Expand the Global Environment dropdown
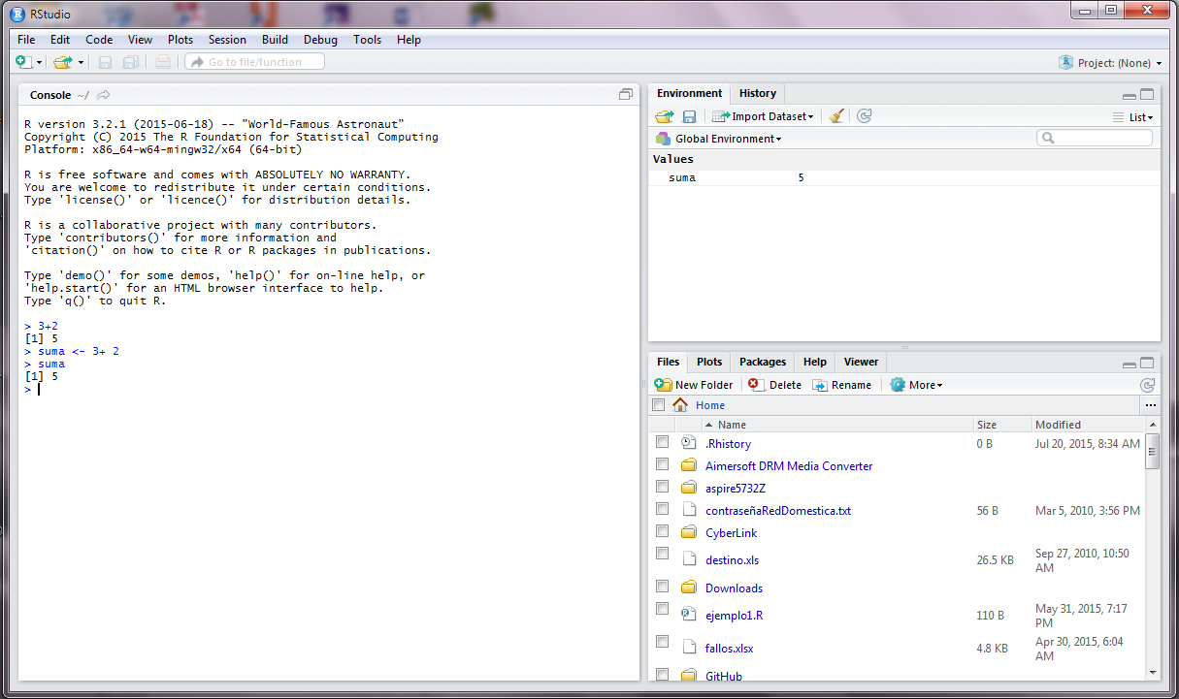The image size is (1179, 699). [719, 139]
